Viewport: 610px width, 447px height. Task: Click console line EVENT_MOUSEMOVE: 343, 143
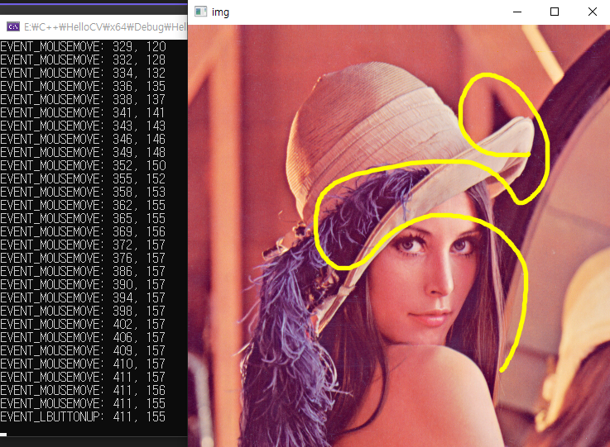(x=83, y=126)
